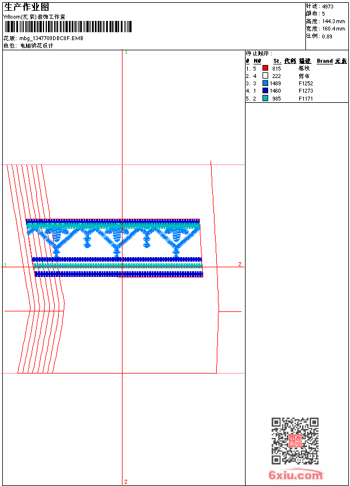Click the stitch count value '4973'
The width and height of the screenshot is (350, 486).
pyautogui.click(x=327, y=7)
